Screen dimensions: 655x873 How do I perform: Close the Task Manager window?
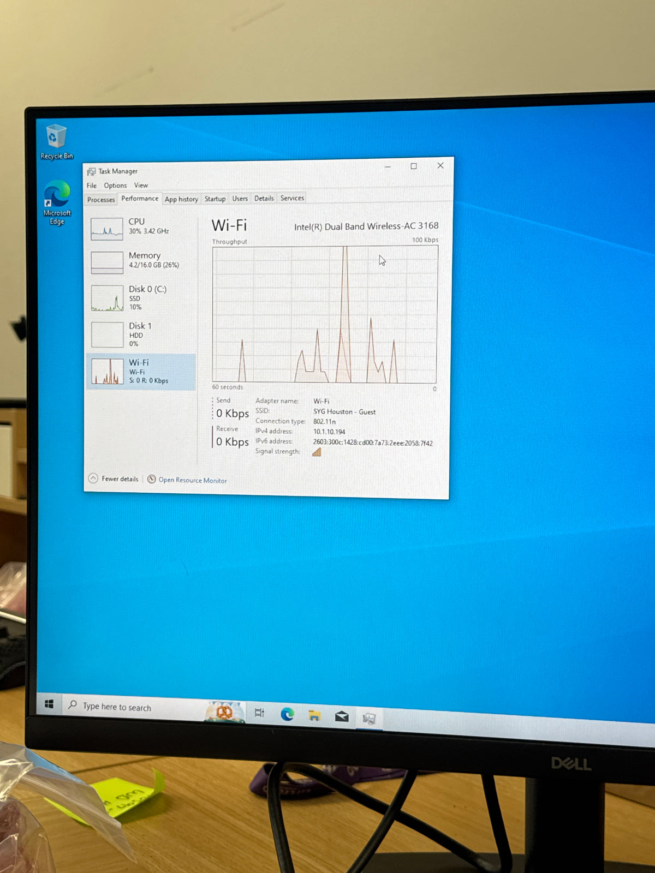440,165
